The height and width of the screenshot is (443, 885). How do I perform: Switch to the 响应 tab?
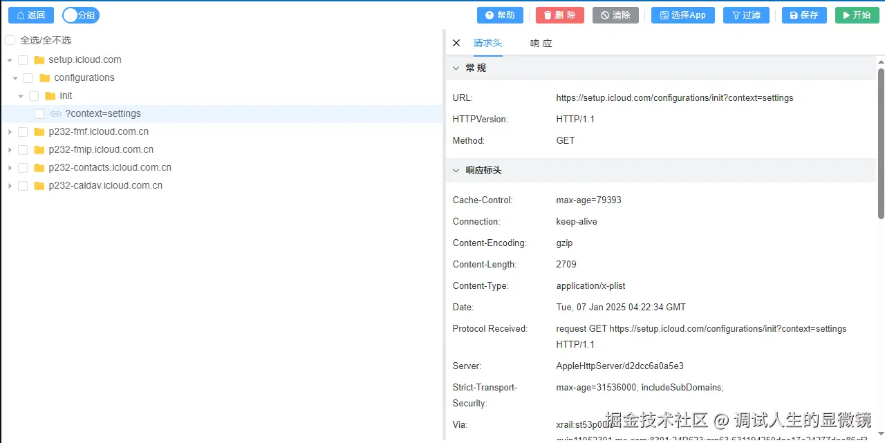(540, 43)
